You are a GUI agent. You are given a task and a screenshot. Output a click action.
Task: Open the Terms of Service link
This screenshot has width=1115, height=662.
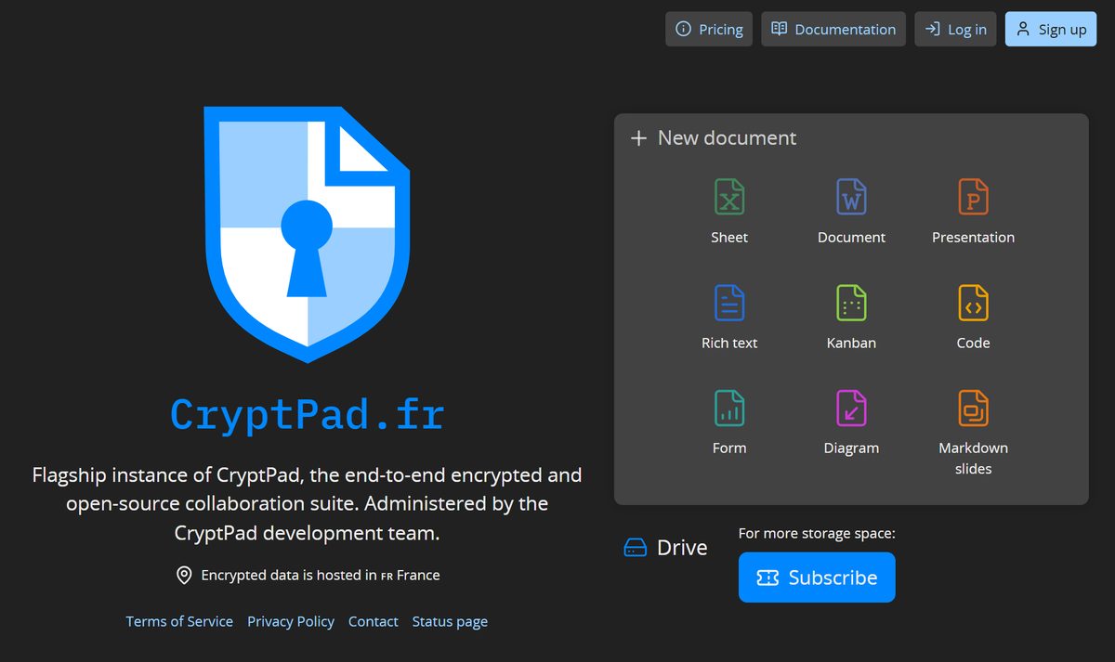[179, 621]
